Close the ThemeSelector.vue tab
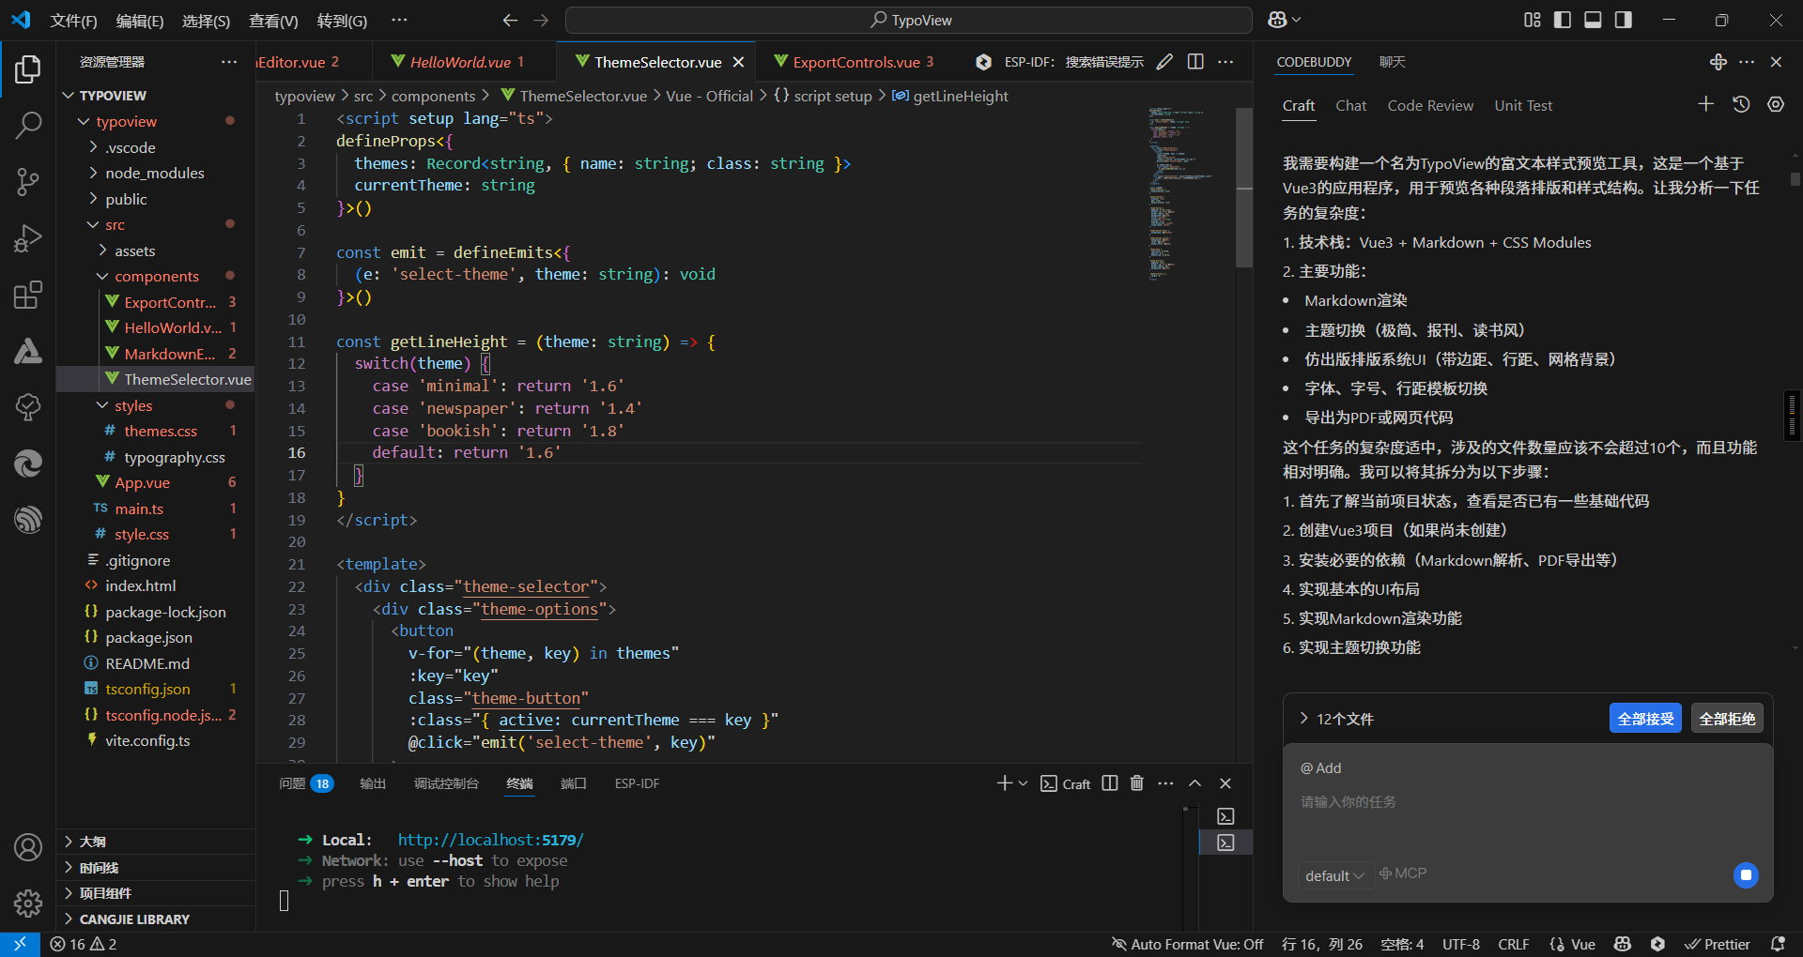Screen dimensions: 1803x957 click(738, 62)
